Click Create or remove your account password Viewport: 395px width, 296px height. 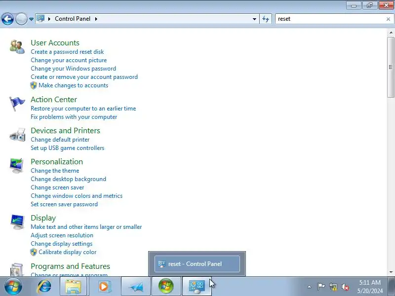(x=84, y=77)
